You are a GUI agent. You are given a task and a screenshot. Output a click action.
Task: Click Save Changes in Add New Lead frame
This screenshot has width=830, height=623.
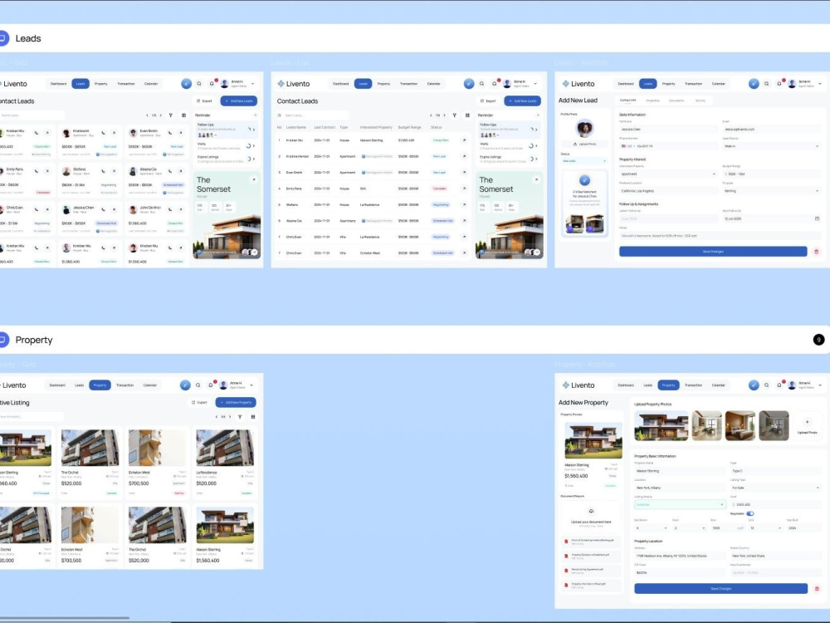tap(713, 252)
